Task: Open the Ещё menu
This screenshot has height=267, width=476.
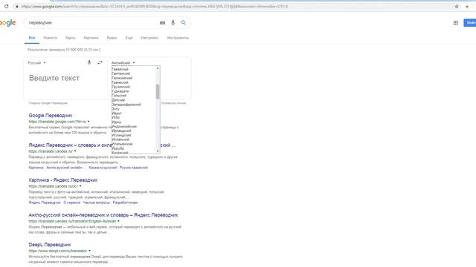Action: click(129, 38)
